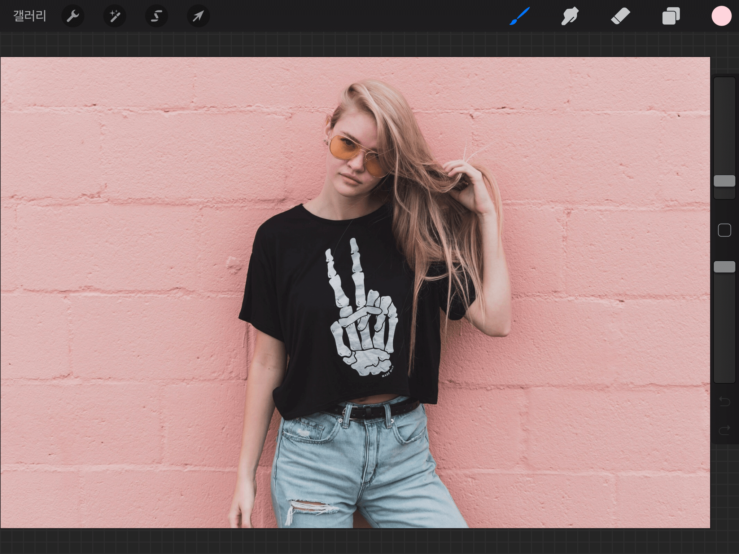
Task: Open the Adjustments magic wand menu
Action: [x=115, y=16]
